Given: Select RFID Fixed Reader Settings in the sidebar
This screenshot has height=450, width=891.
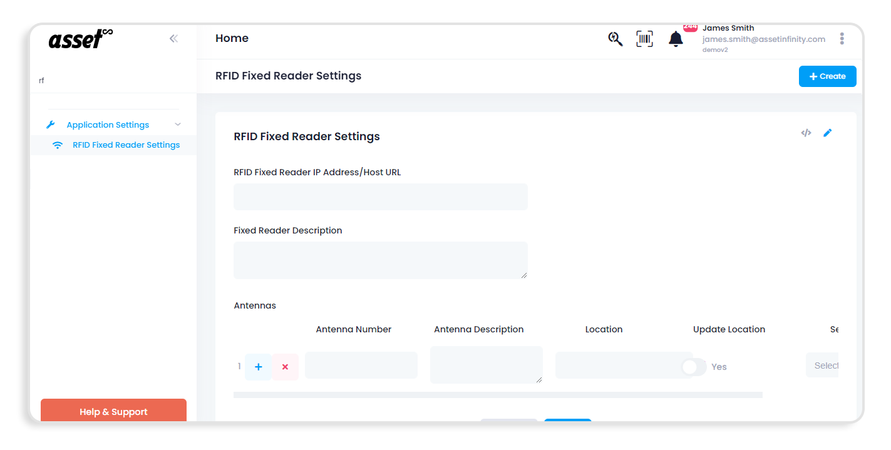Looking at the screenshot, I should point(126,145).
